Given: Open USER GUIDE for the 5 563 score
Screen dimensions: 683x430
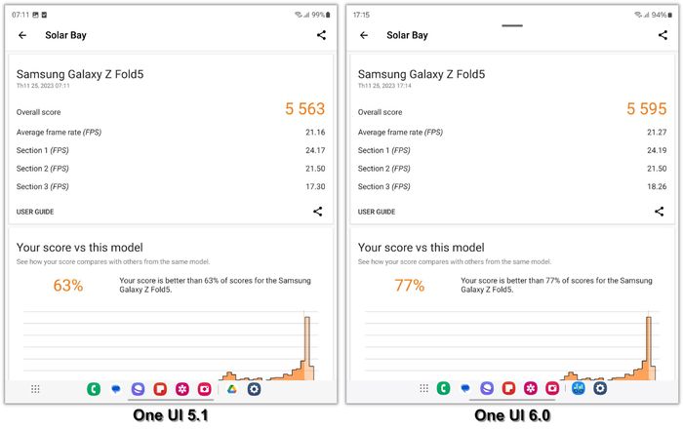Looking at the screenshot, I should 35,212.
